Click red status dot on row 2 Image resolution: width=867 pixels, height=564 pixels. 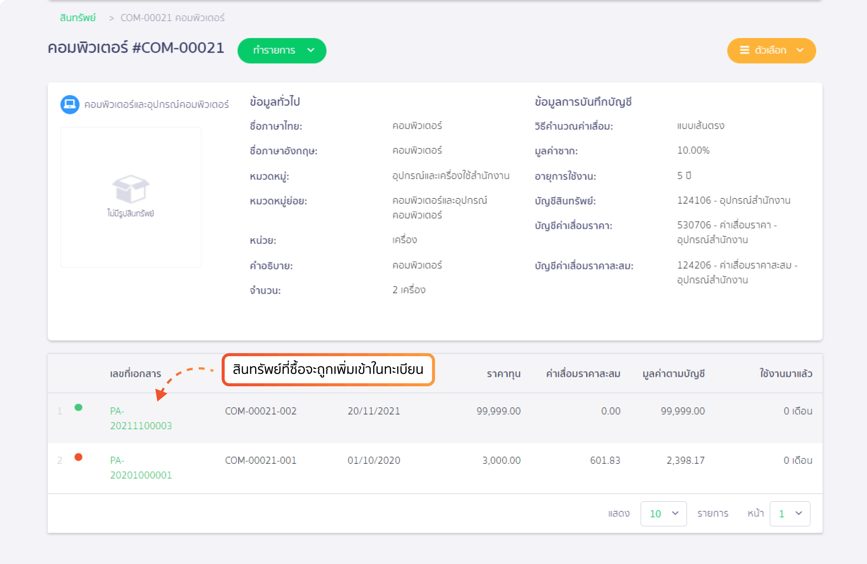point(78,457)
